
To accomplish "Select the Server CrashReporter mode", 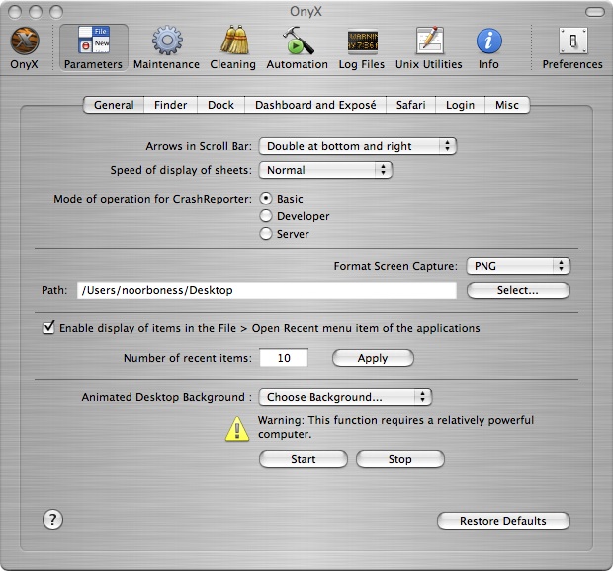I will coord(266,233).
